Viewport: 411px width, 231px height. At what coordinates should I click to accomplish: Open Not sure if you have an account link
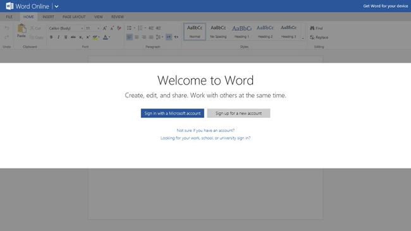pos(205,130)
